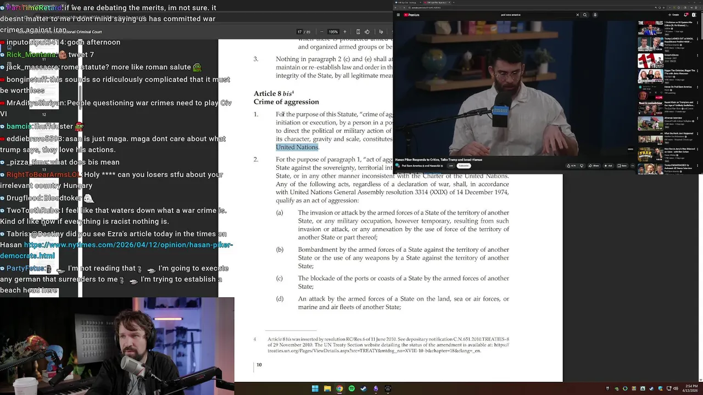
Task: Open the FREE Ben & Jerry's video thumbnail
Action: pos(650,154)
